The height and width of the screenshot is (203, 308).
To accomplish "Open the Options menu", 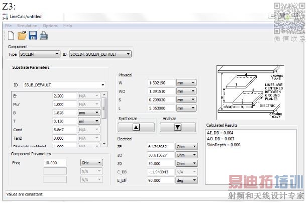I will coord(50,26).
